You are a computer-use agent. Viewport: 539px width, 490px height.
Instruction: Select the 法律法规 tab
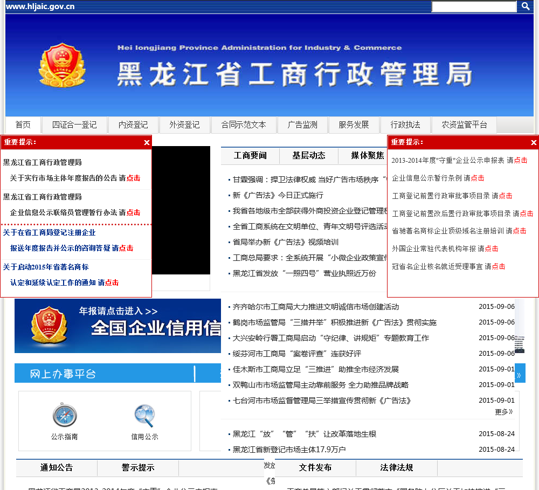[396, 468]
